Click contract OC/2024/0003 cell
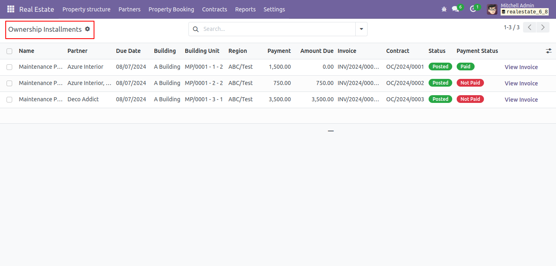 405,99
